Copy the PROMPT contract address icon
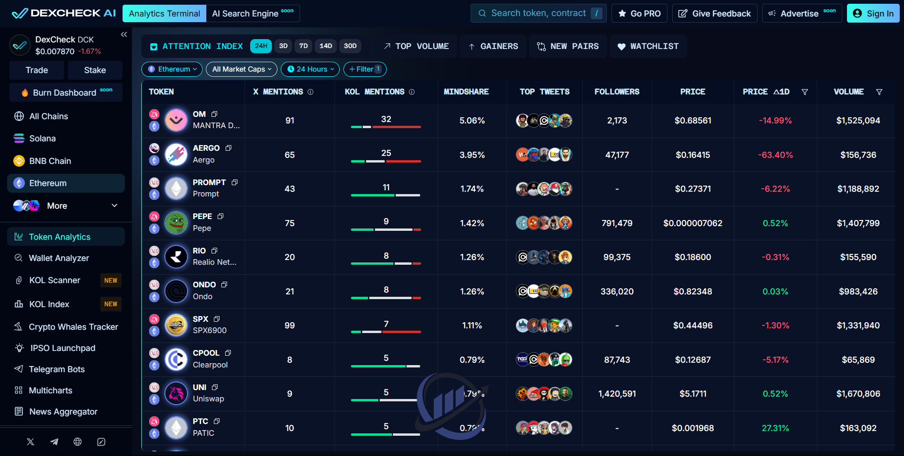 point(235,182)
